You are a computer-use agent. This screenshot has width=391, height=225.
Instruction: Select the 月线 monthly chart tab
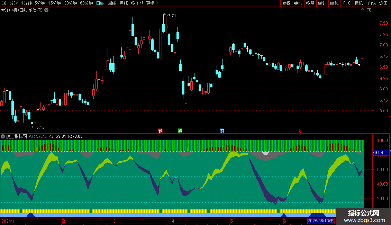124,3
